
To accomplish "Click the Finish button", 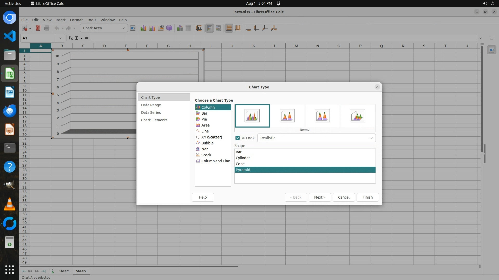I will coord(367,197).
